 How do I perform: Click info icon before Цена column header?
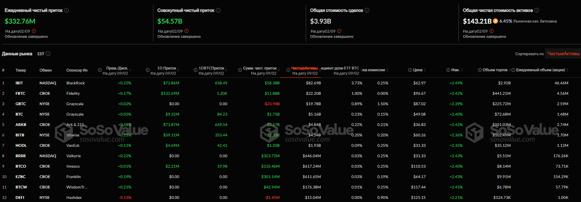tap(410, 70)
